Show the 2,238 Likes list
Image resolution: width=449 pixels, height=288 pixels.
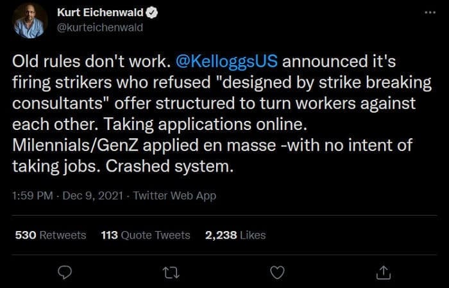pyautogui.click(x=235, y=235)
